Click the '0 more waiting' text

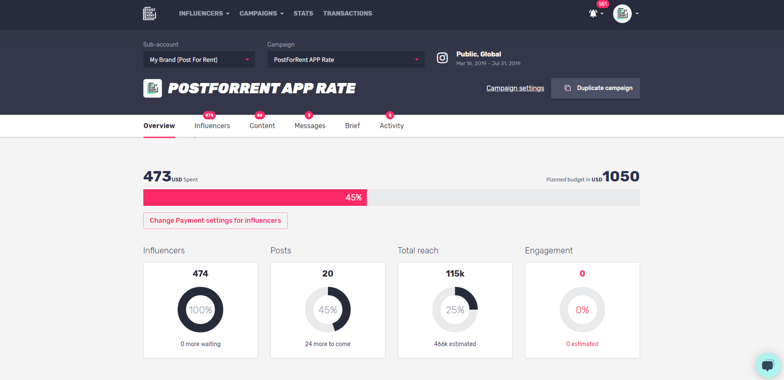[201, 344]
